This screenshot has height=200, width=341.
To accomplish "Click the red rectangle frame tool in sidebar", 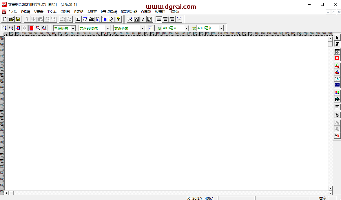I will tap(337, 58).
